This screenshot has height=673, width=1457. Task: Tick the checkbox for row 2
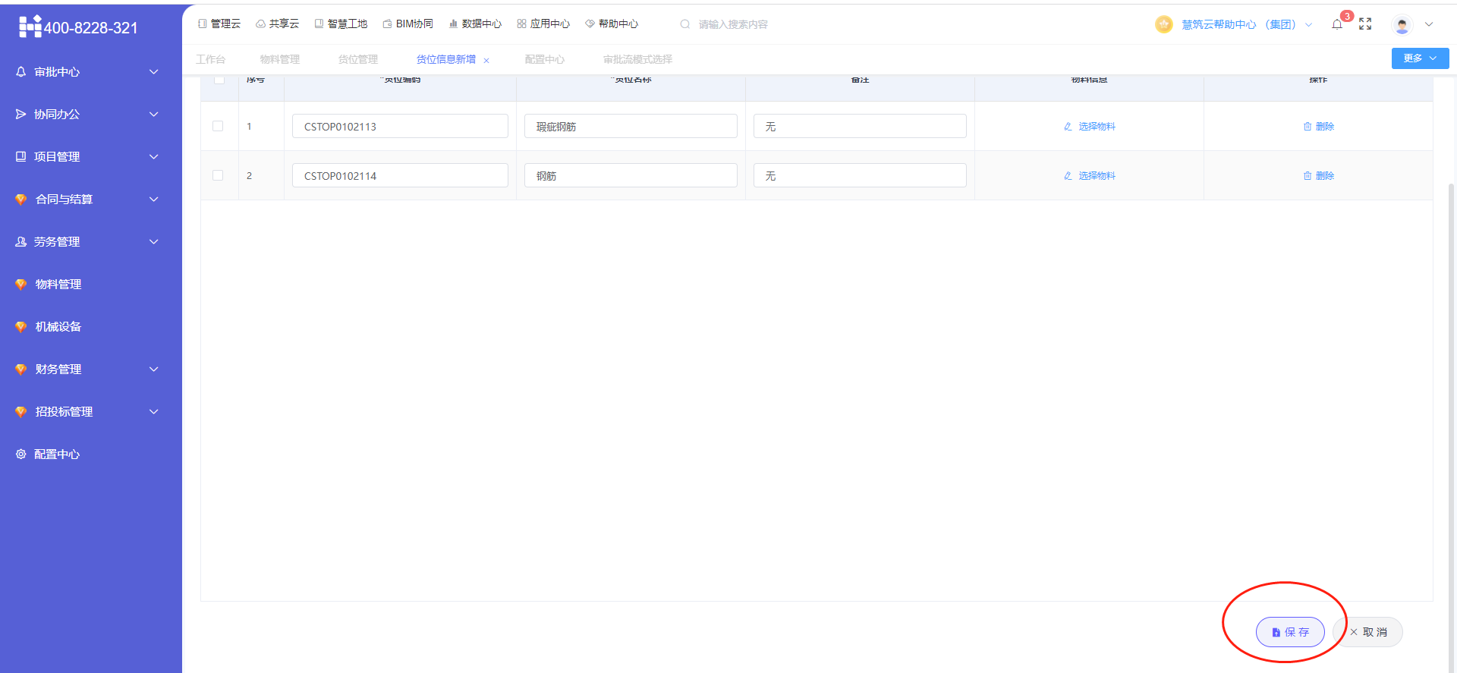pos(219,175)
